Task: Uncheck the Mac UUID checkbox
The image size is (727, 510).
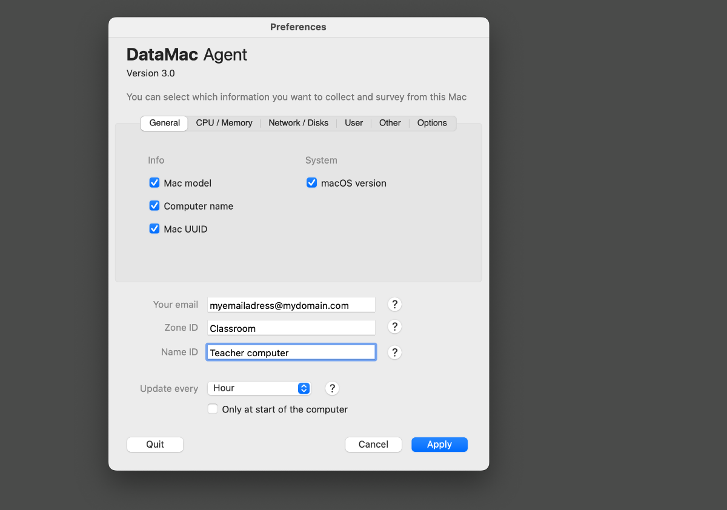Action: coord(154,229)
